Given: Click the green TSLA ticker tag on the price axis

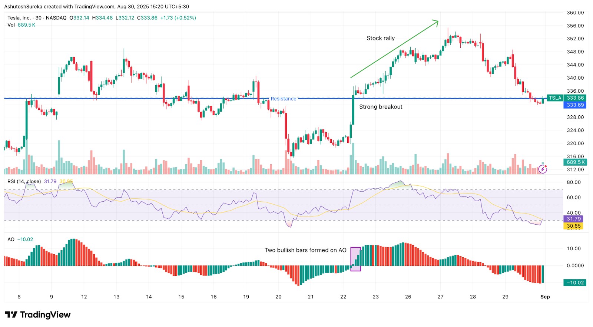Looking at the screenshot, I should tap(555, 98).
